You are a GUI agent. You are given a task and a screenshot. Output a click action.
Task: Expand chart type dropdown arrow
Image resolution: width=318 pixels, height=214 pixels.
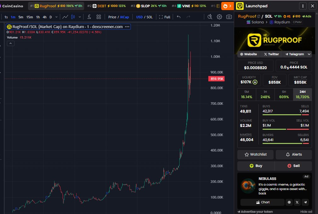click(80, 17)
